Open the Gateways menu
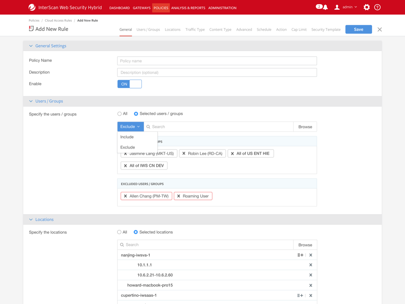This screenshot has width=405, height=304. 142,8
